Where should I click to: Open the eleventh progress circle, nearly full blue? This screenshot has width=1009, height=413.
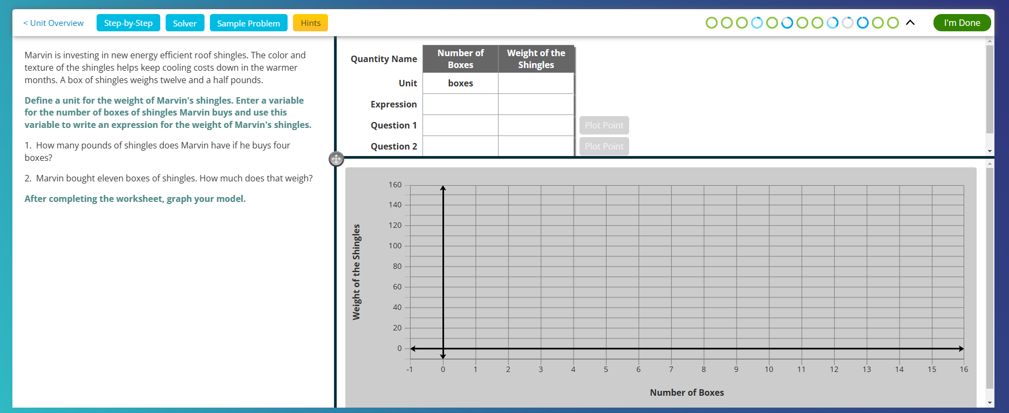pyautogui.click(x=863, y=23)
